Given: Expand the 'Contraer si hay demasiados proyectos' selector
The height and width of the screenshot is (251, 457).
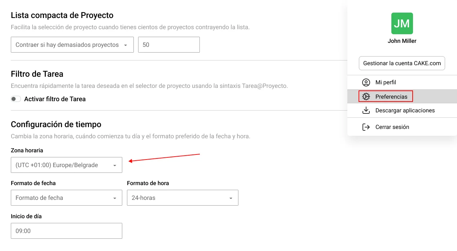Looking at the screenshot, I should click(x=72, y=45).
